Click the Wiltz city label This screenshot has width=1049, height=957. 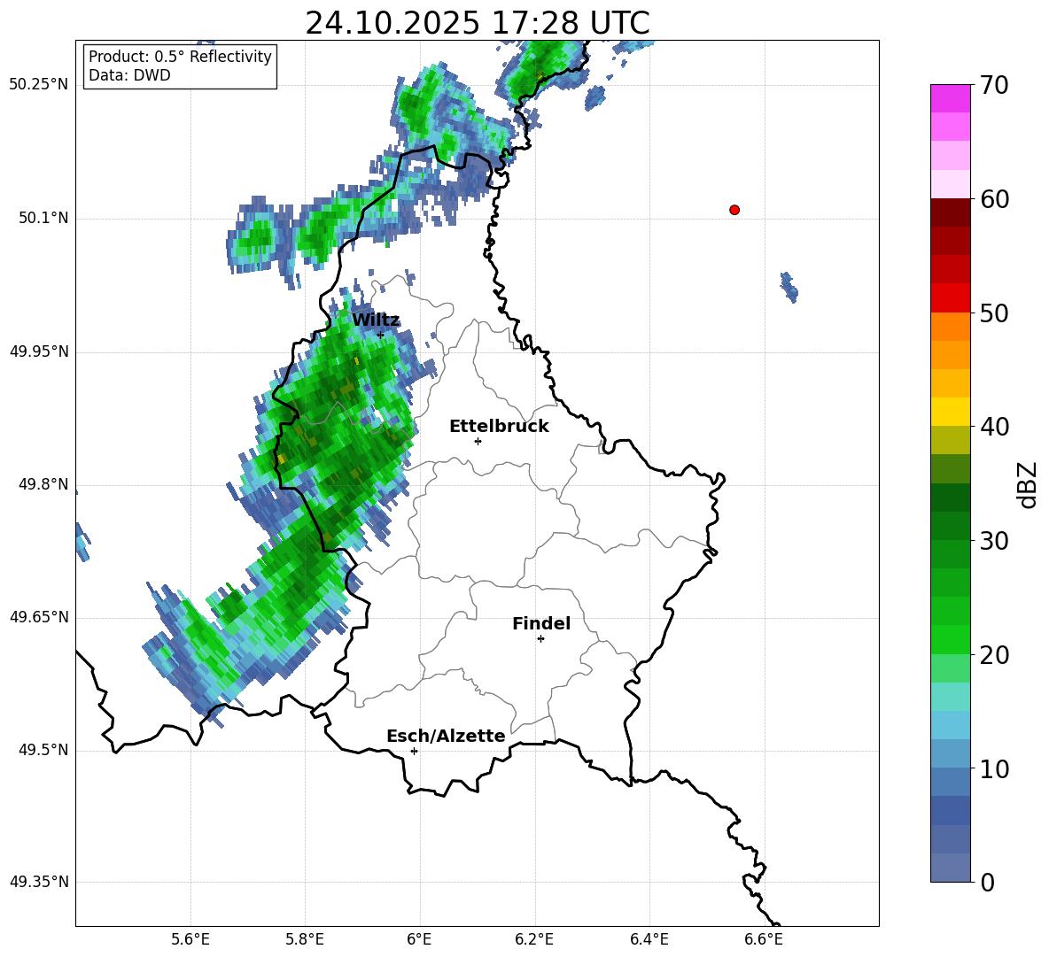click(376, 320)
